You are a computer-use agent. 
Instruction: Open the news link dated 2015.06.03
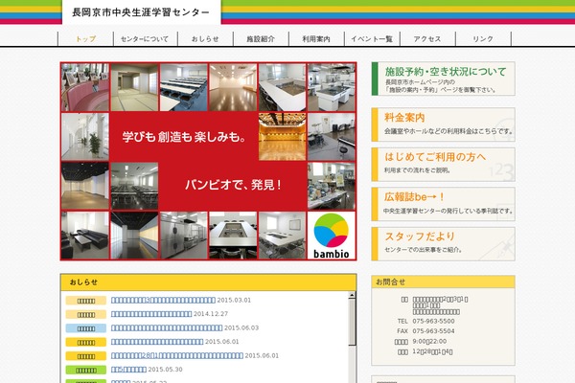[x=167, y=328]
